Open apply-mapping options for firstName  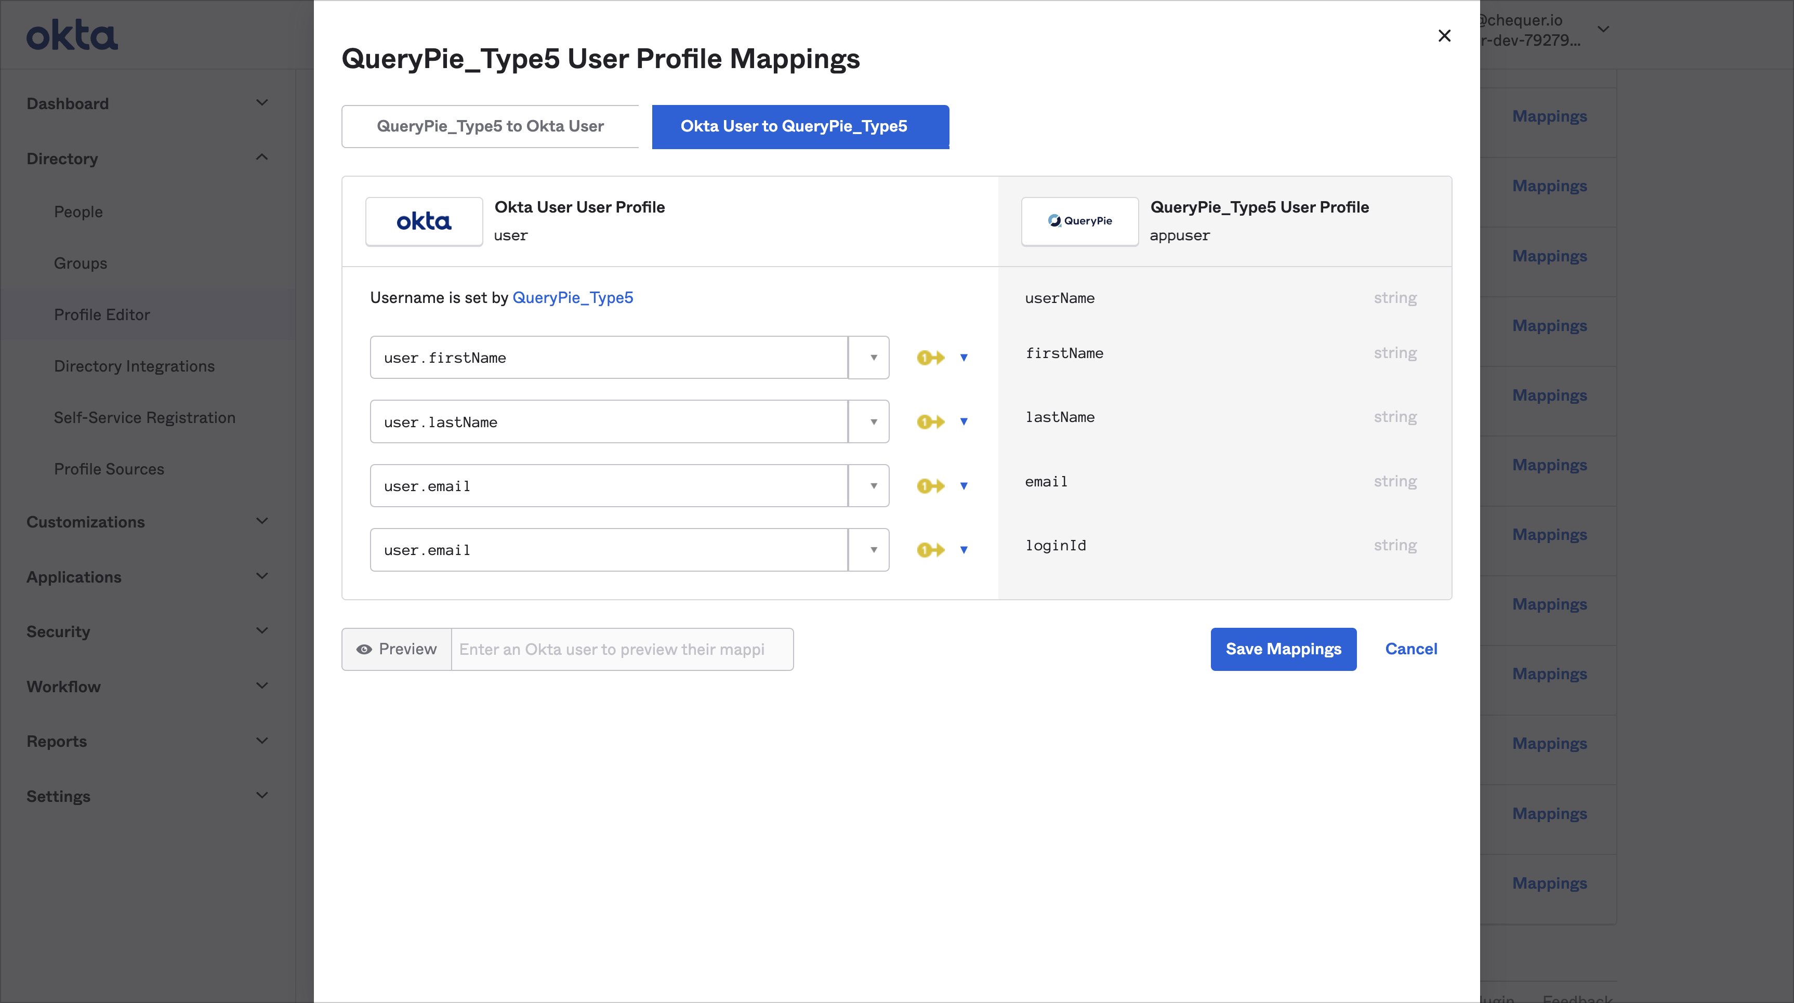[x=964, y=358]
